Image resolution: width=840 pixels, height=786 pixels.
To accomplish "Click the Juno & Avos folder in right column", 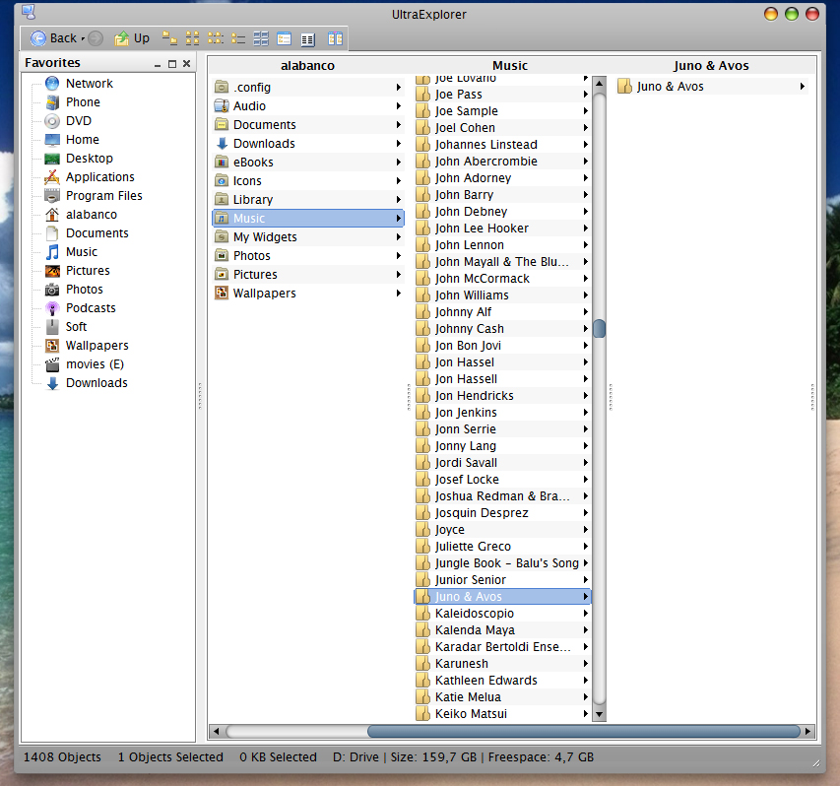I will coord(670,87).
